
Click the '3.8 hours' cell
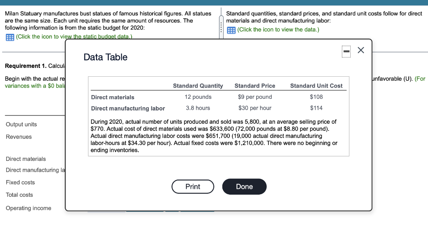tap(198, 108)
